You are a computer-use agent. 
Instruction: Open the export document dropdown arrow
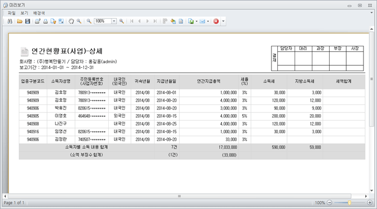pyautogui.click(x=197, y=21)
